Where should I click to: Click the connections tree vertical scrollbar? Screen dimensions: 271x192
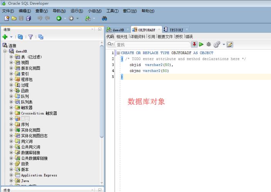point(102,91)
